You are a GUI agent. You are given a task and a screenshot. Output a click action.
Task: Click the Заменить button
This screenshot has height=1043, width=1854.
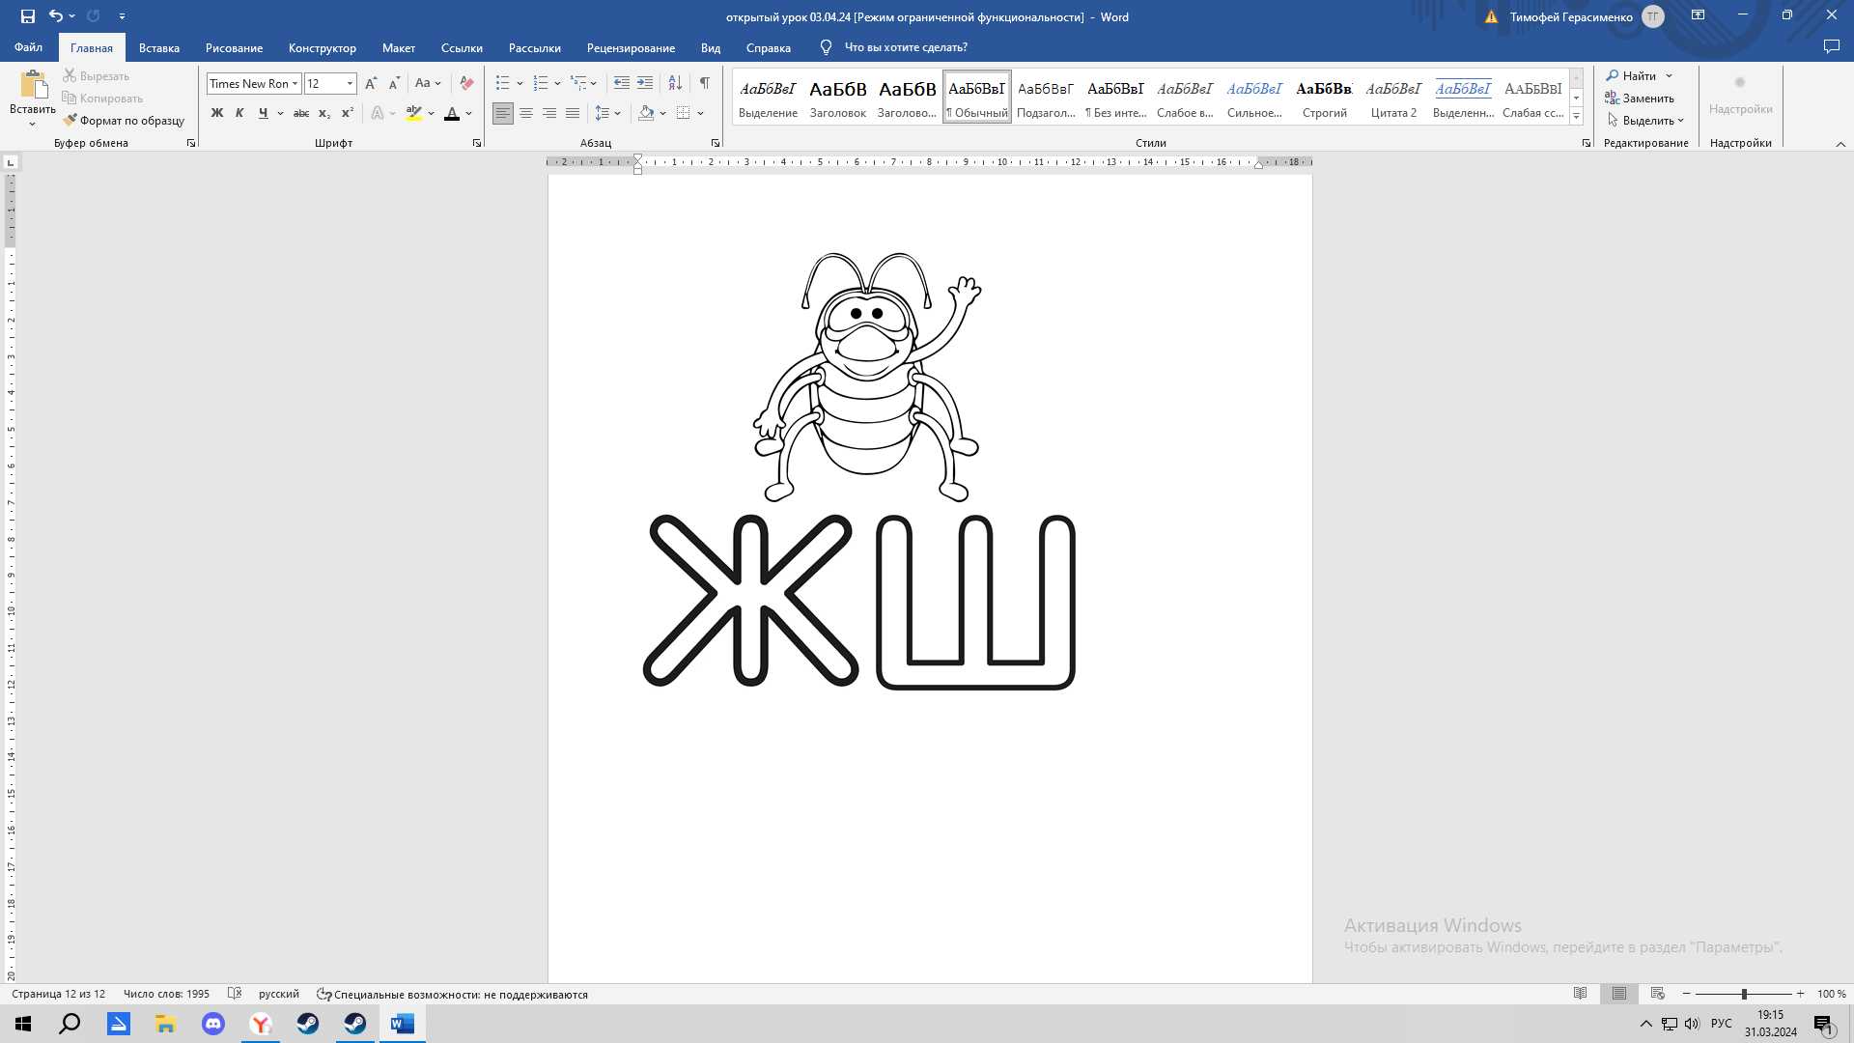click(x=1640, y=99)
